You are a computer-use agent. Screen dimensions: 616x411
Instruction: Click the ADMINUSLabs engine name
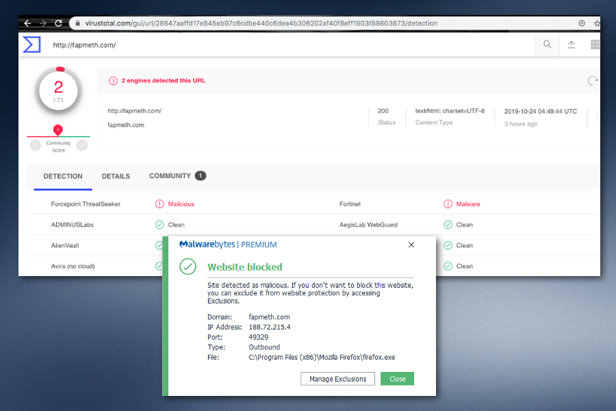[x=73, y=225]
